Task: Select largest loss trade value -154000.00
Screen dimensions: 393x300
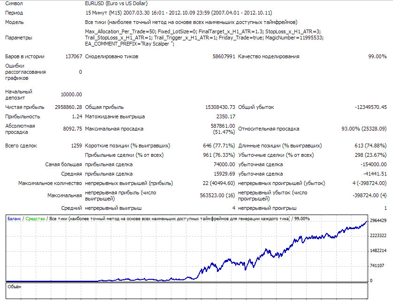Action: pos(373,165)
